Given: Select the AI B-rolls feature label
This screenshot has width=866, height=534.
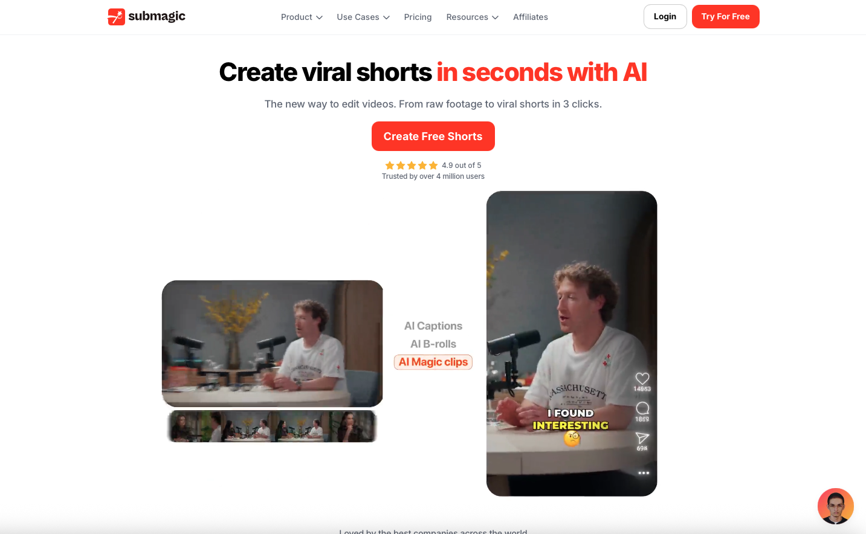Looking at the screenshot, I should pyautogui.click(x=433, y=344).
